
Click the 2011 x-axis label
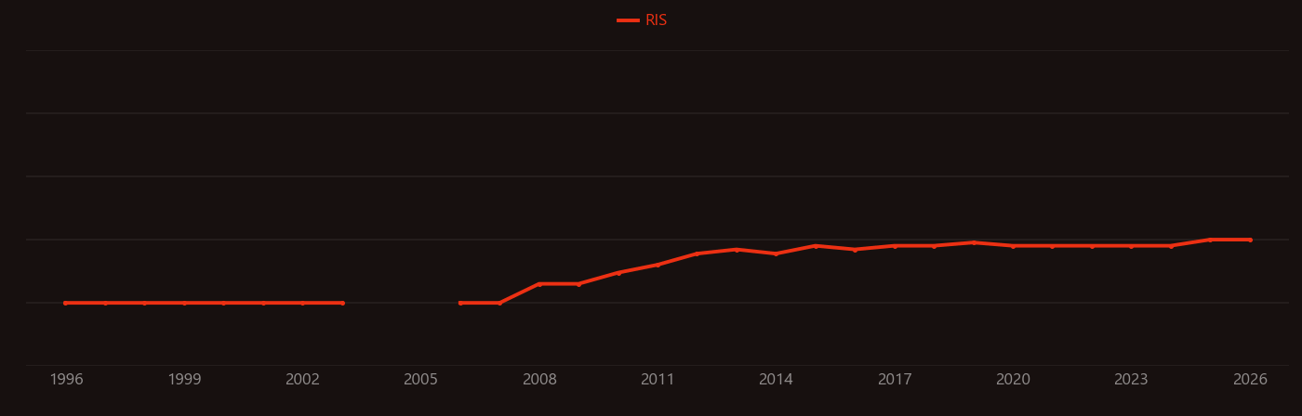click(658, 380)
